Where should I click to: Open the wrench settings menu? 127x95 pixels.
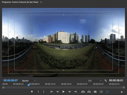tap(106, 80)
